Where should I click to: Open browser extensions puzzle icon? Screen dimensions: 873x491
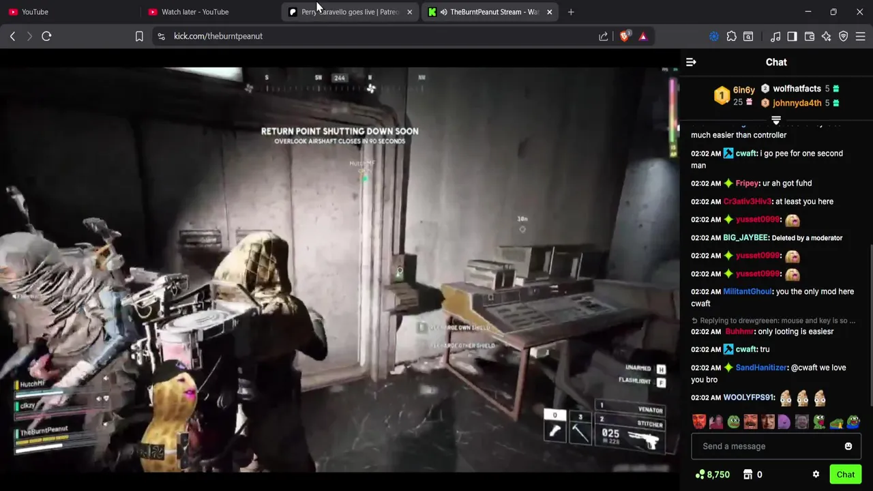coord(731,36)
